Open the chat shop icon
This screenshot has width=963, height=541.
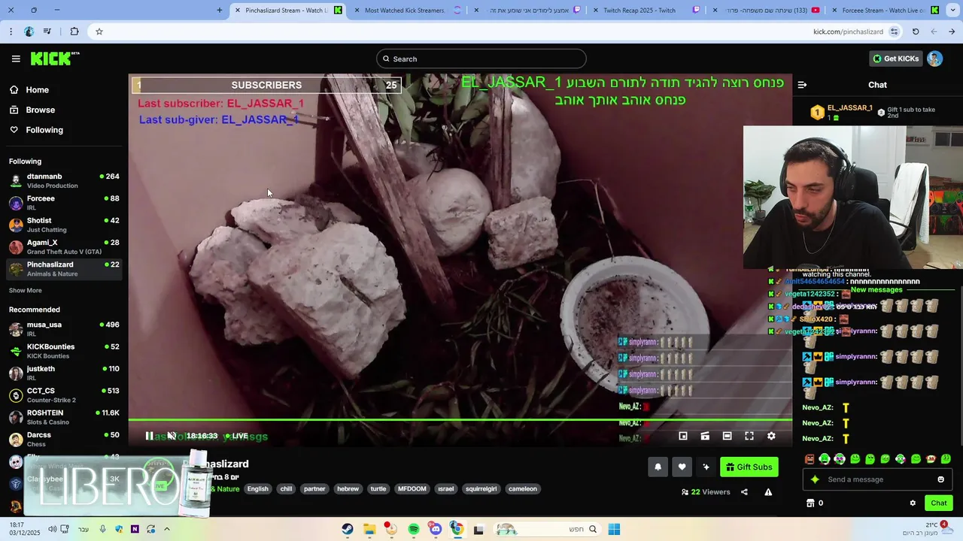810,503
